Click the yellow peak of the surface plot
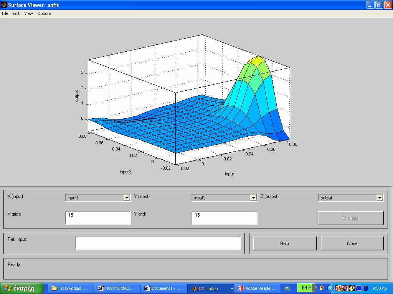This screenshot has width=393, height=294. (x=258, y=61)
